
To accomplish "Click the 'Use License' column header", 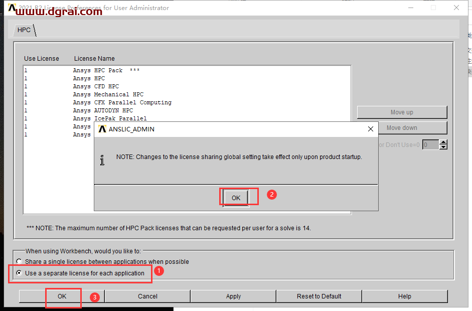I will [42, 58].
